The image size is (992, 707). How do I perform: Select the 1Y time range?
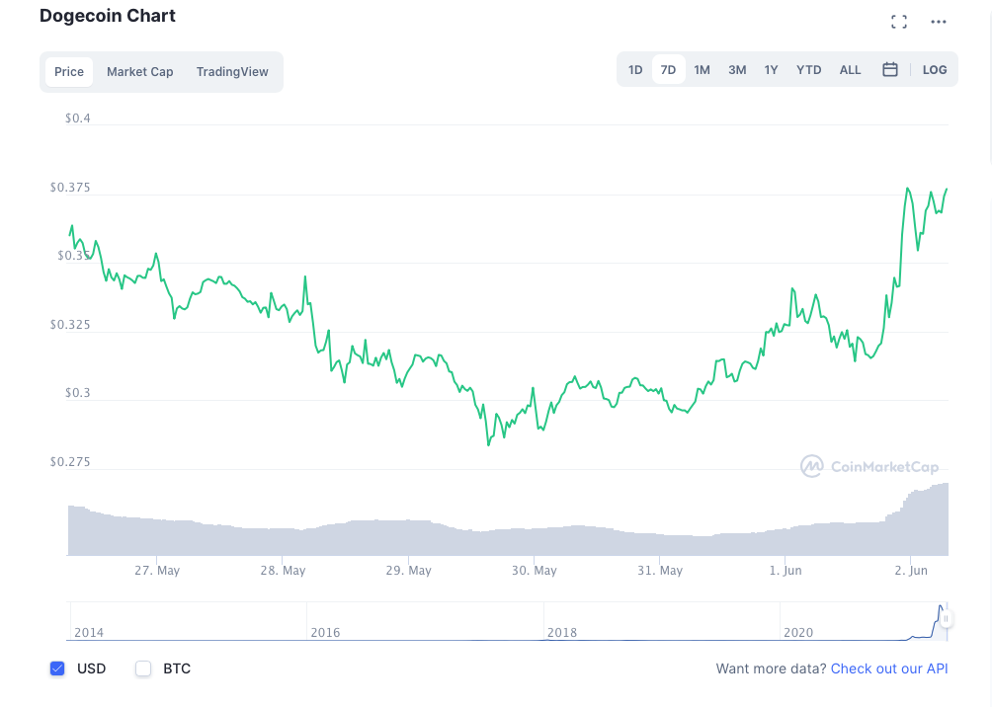pyautogui.click(x=771, y=70)
